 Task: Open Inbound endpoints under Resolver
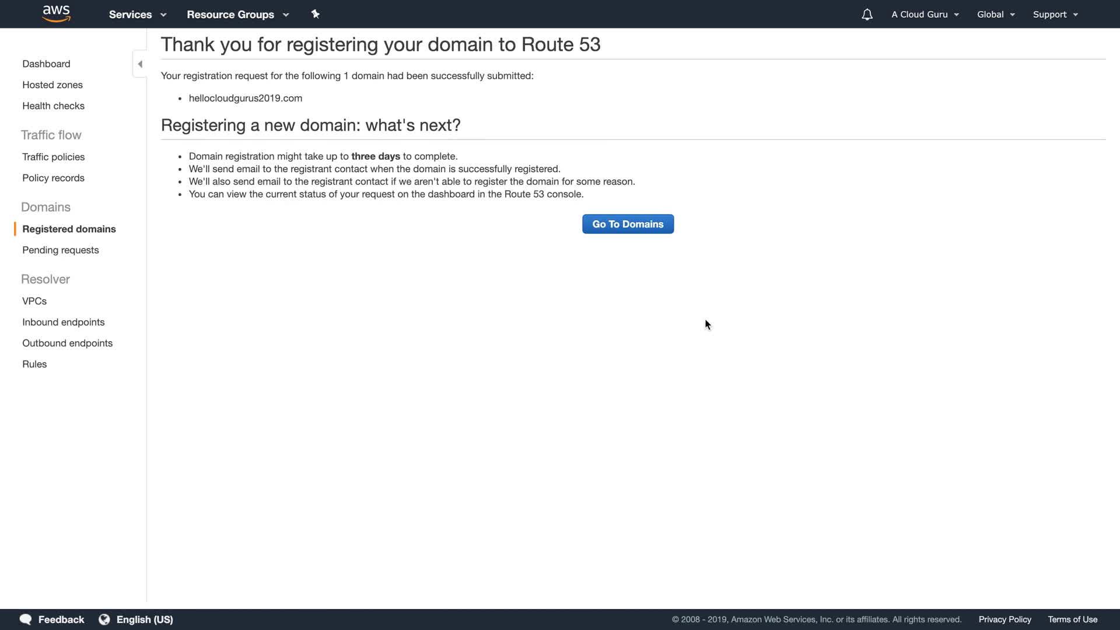tap(63, 323)
